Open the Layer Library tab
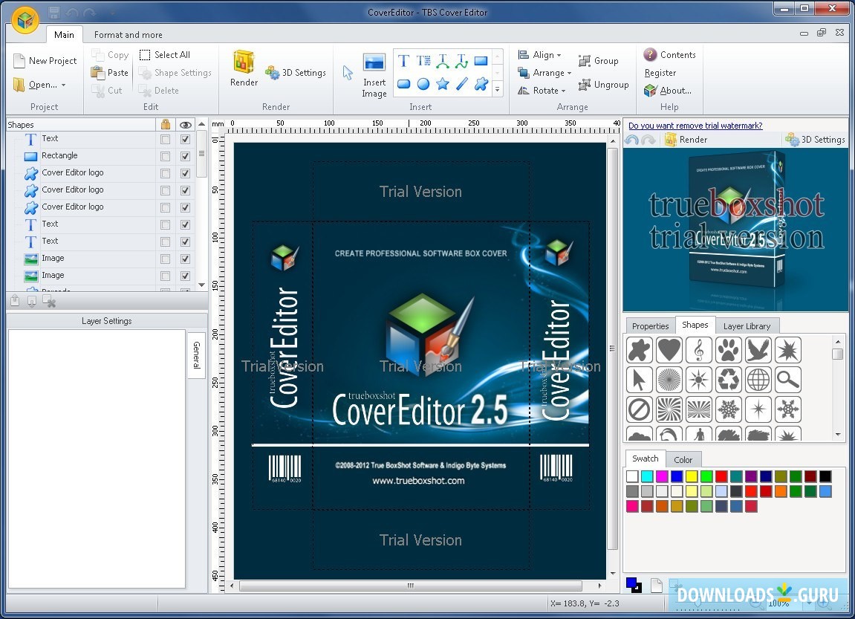855x619 pixels. pyautogui.click(x=747, y=326)
